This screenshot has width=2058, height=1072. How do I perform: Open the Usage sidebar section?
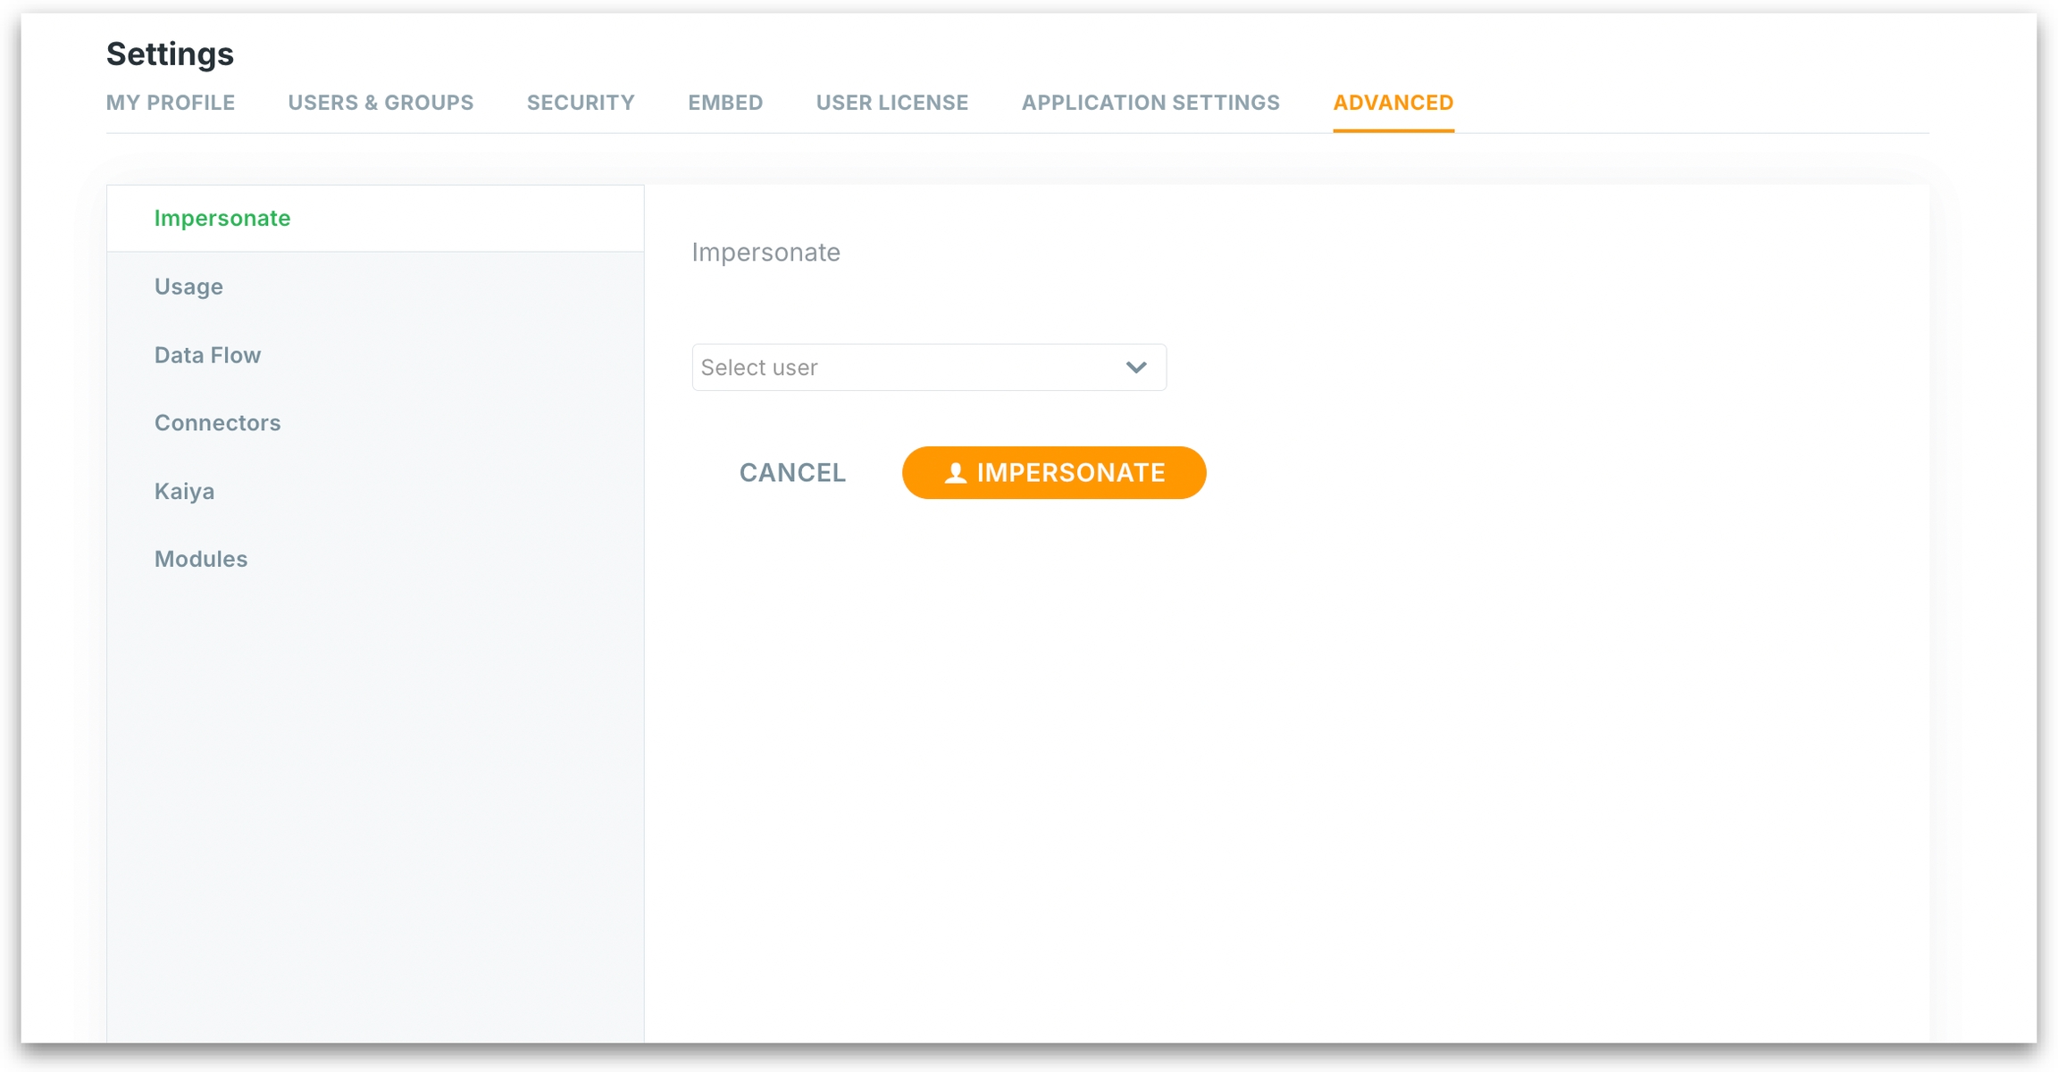pyautogui.click(x=188, y=287)
